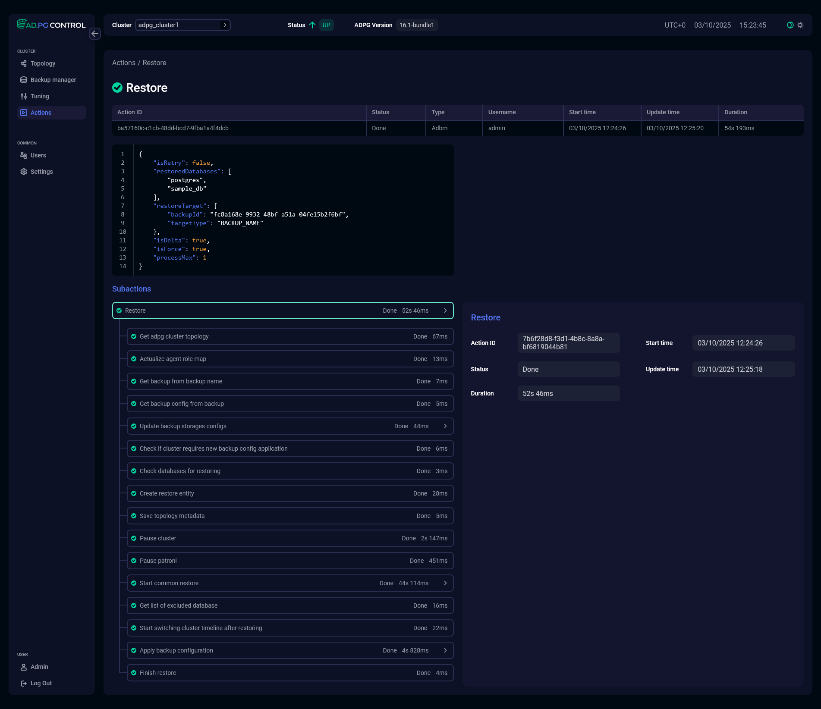This screenshot has width=821, height=709.
Task: Click the Users icon in sidebar
Action: coord(24,155)
